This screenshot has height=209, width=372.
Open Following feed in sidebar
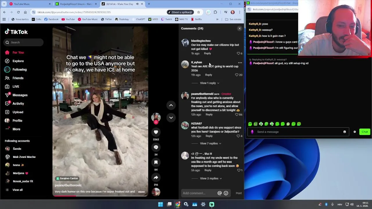click(19, 69)
